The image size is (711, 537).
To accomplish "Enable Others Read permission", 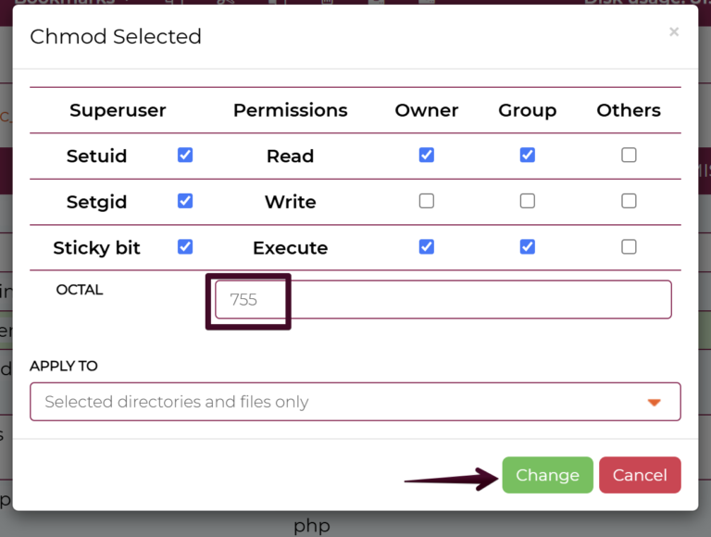I will point(629,156).
